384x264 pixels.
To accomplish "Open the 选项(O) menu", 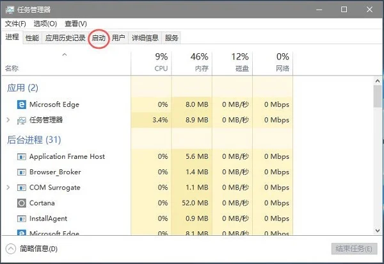I will point(45,24).
